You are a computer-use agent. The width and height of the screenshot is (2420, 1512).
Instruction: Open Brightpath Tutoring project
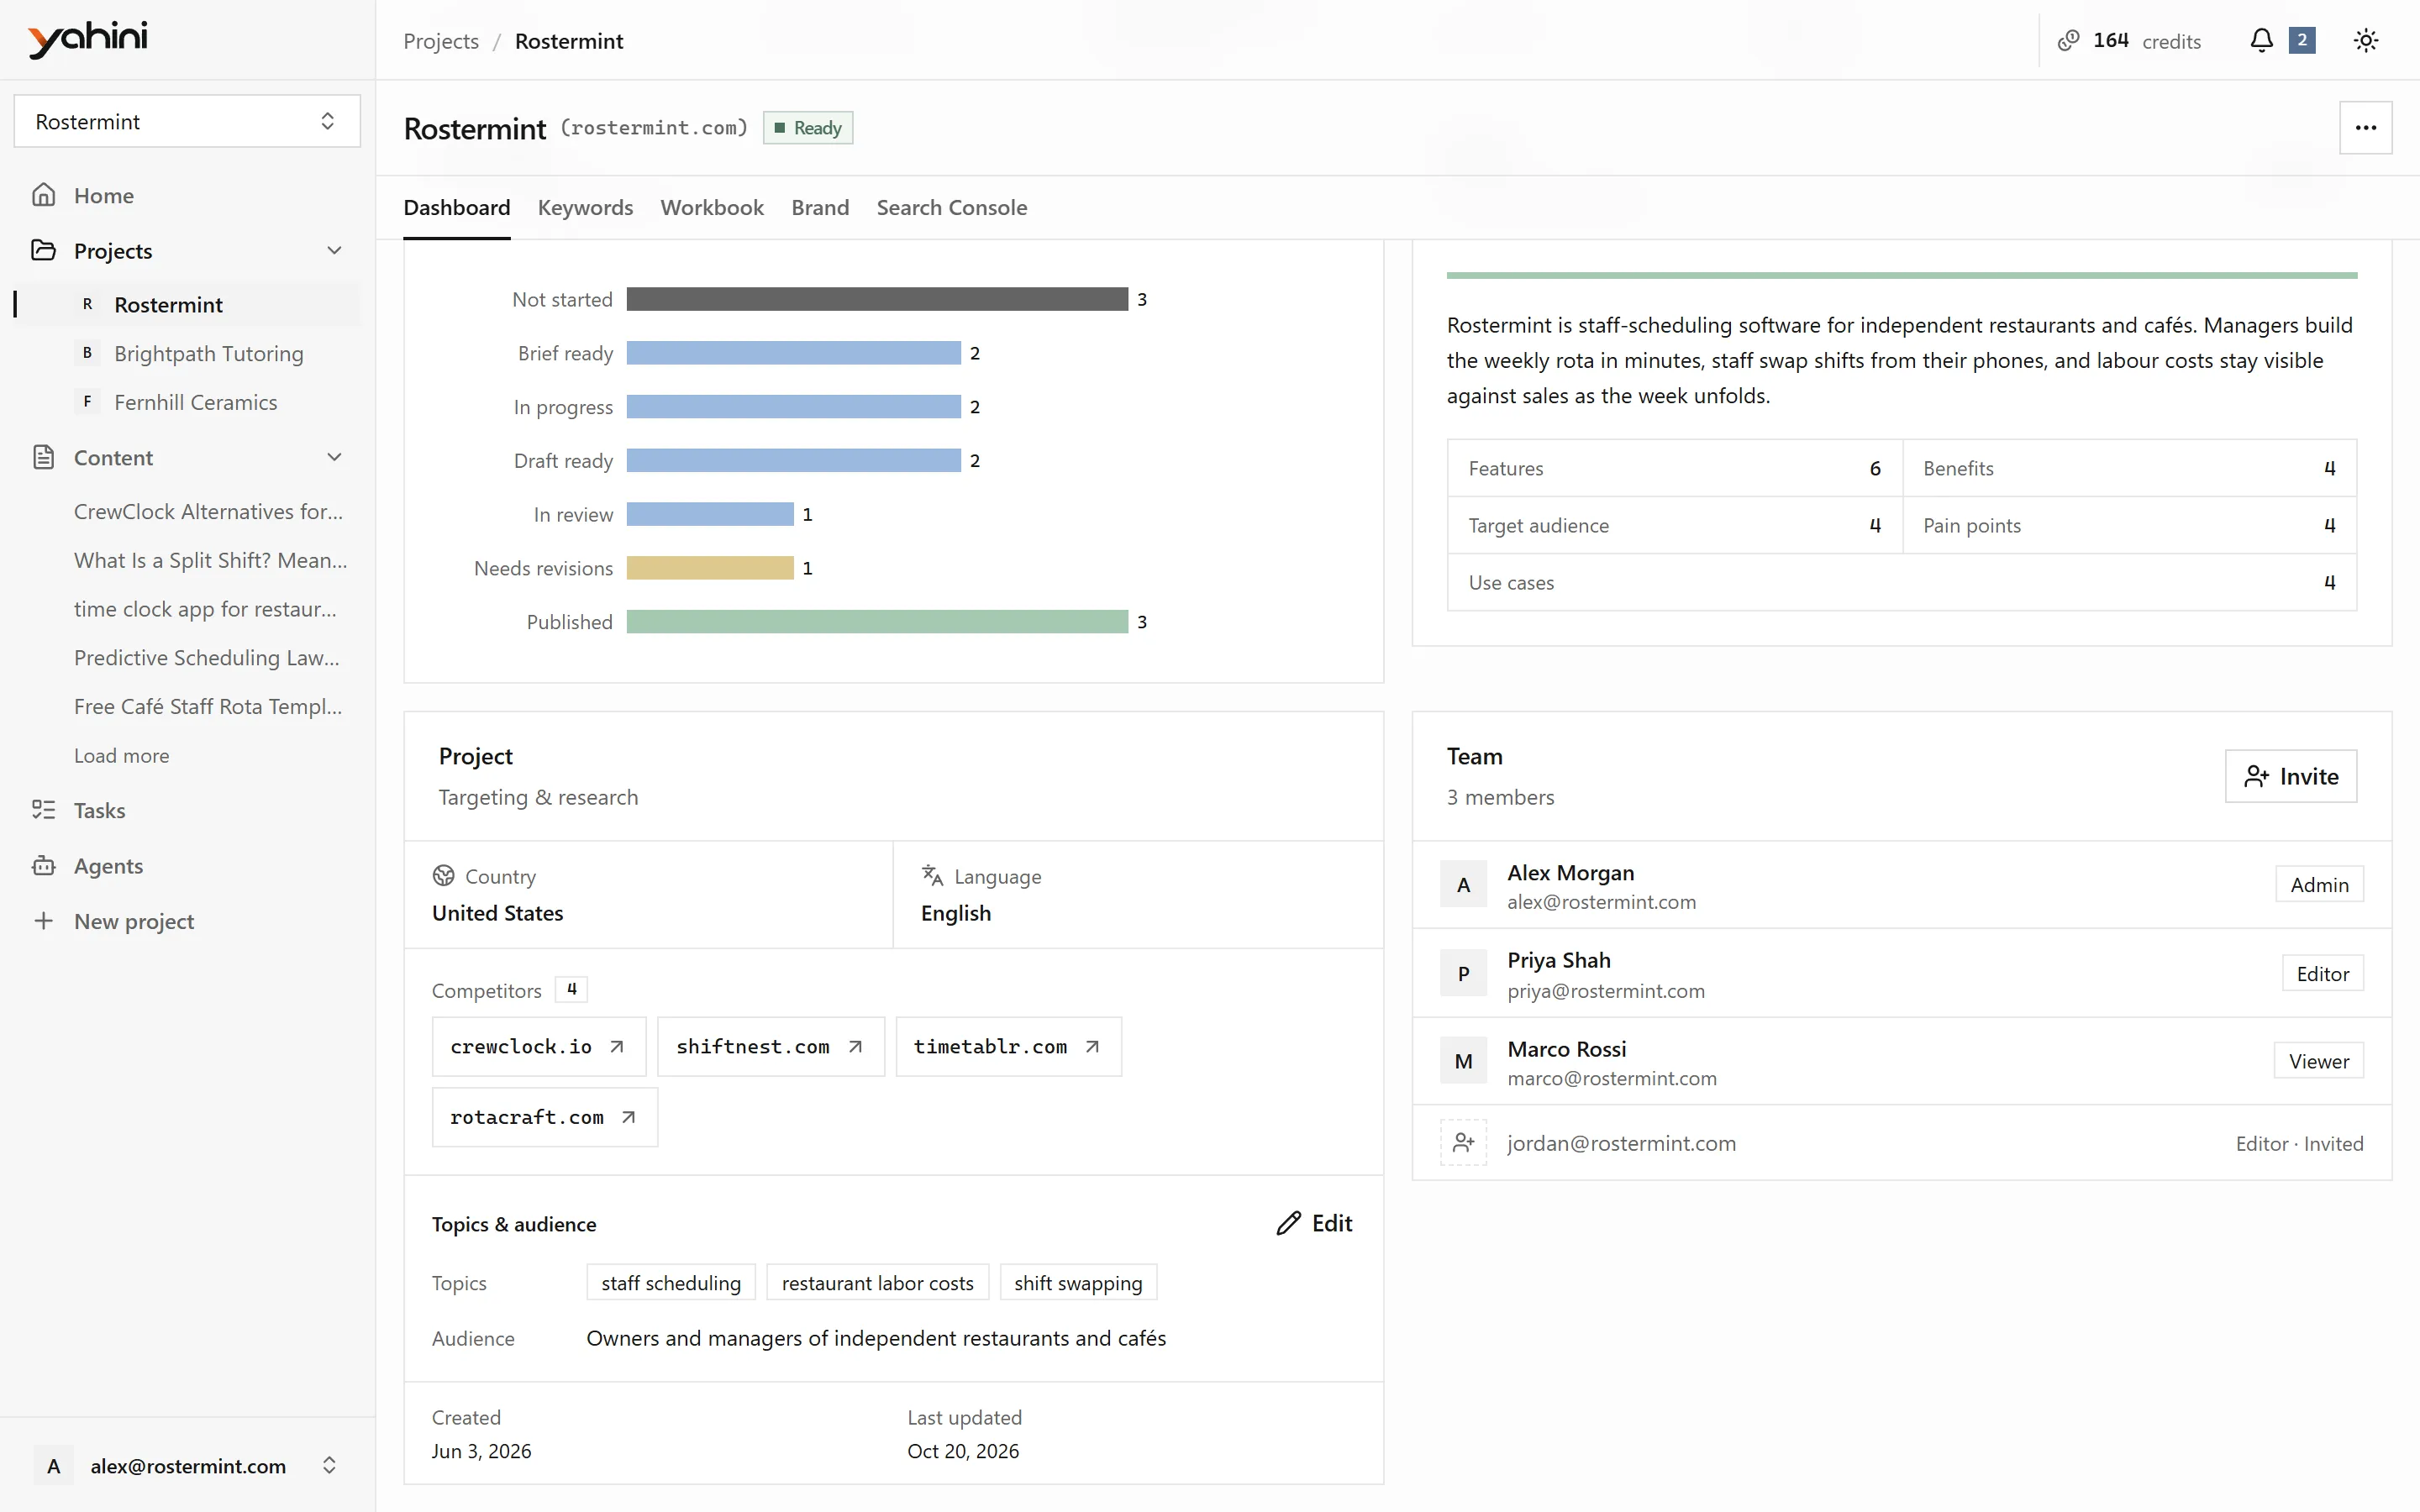tap(208, 353)
